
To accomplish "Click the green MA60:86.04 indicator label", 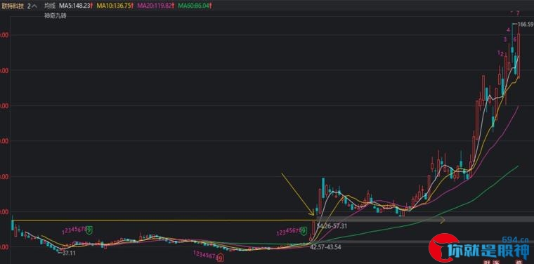I will (x=193, y=6).
